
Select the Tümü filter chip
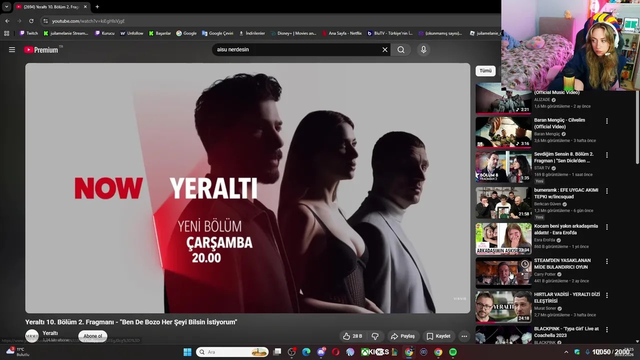(485, 70)
